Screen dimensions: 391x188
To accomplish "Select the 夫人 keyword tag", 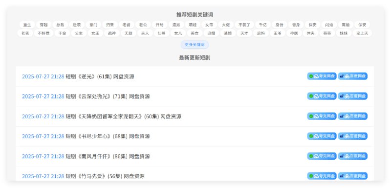I will (145, 33).
